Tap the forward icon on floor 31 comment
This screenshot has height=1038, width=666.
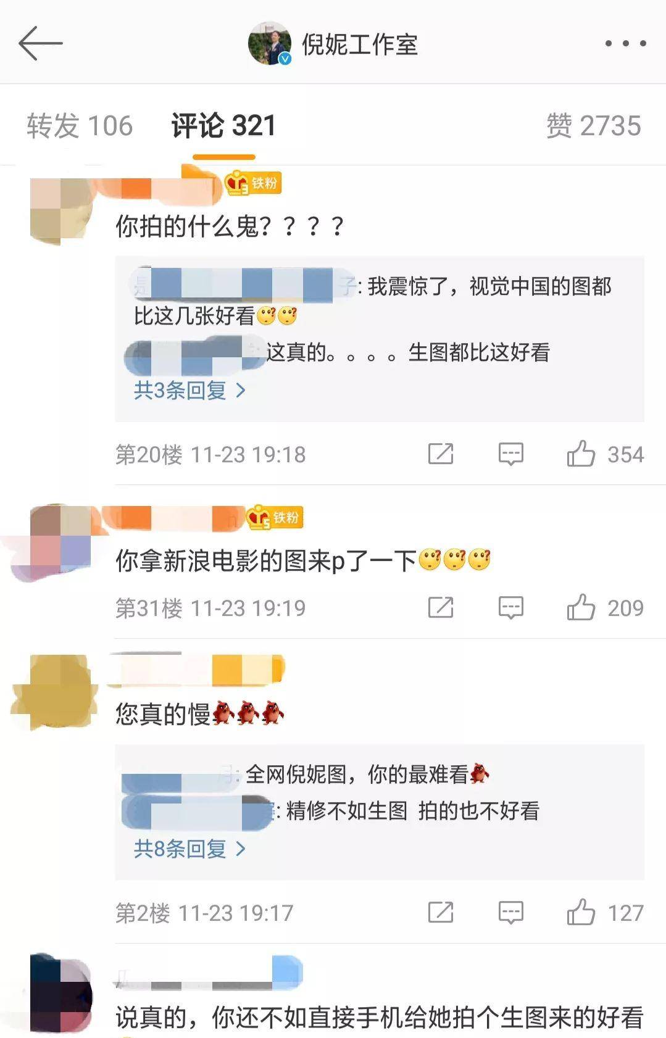tap(441, 608)
